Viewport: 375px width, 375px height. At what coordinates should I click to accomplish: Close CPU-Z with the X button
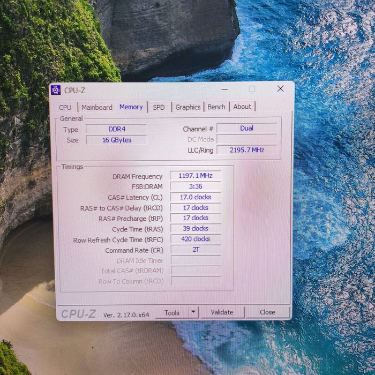coord(280,89)
